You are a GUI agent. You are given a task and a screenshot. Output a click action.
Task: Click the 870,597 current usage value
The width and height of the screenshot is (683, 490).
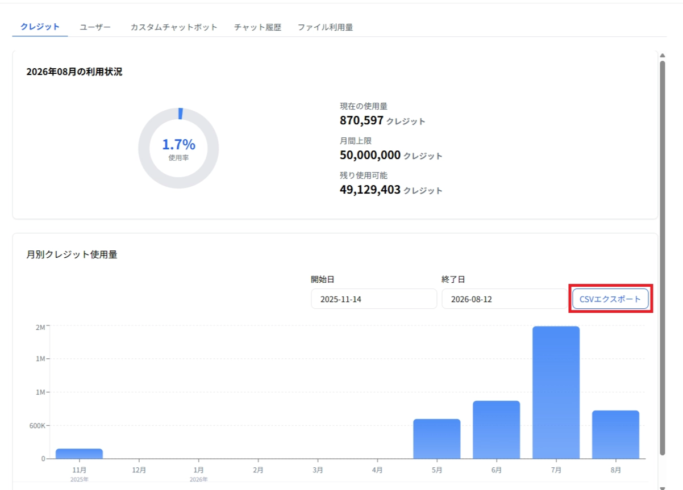[x=361, y=120]
